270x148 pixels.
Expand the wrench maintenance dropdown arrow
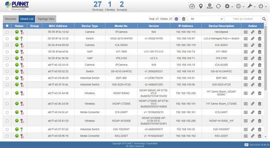tap(255, 7)
